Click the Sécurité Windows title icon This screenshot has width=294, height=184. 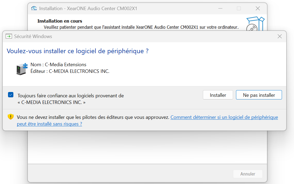(9, 36)
